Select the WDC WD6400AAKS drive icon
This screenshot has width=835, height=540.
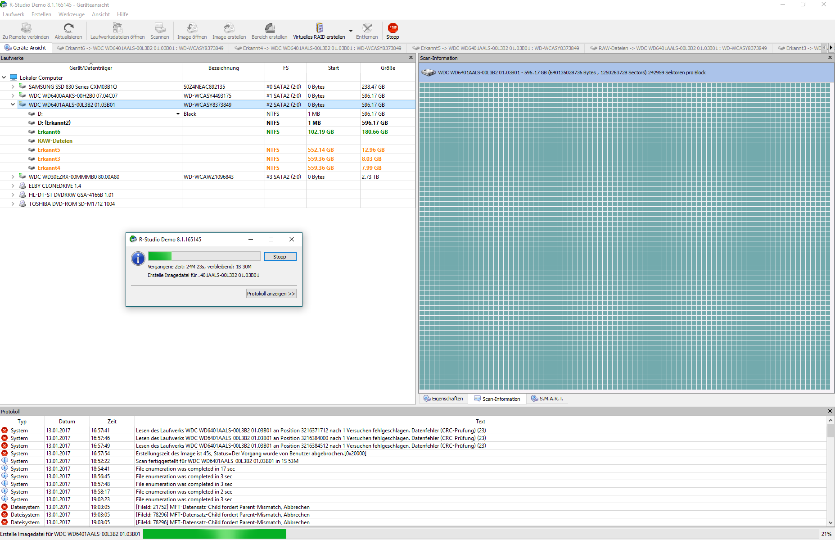tap(23, 95)
